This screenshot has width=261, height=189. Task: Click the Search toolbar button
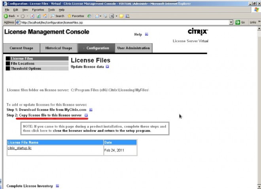click(57, 16)
